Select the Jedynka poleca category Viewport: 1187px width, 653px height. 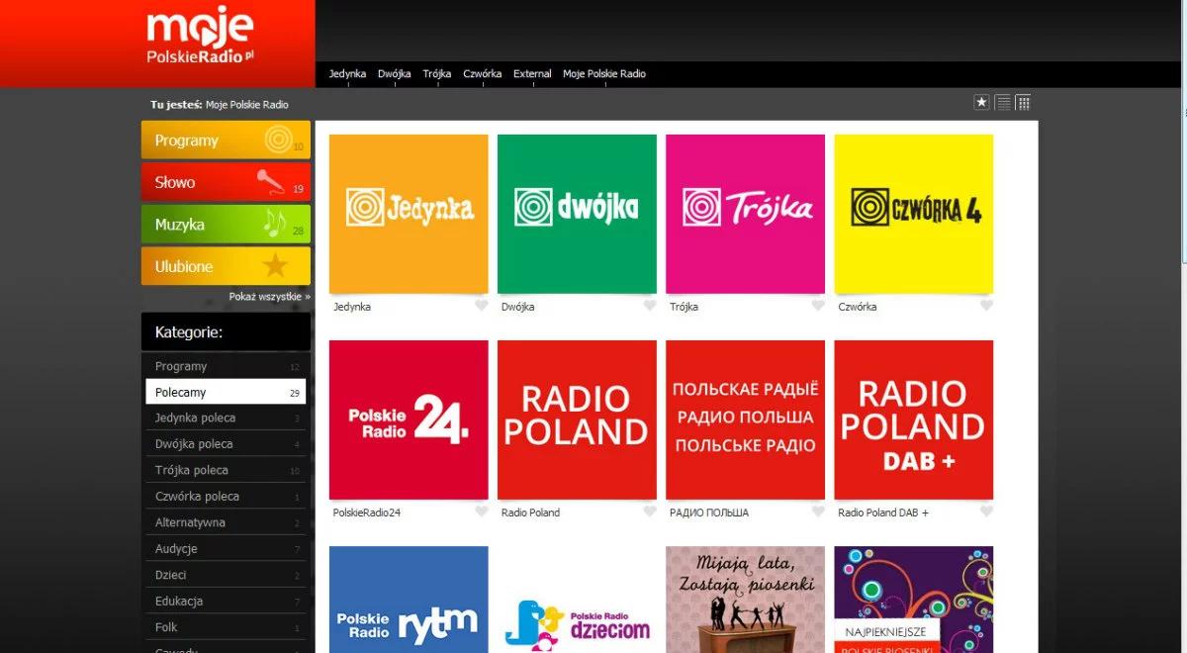[226, 418]
